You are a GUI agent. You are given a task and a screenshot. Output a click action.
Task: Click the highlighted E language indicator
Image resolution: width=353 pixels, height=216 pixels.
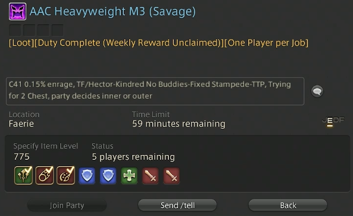330,121
